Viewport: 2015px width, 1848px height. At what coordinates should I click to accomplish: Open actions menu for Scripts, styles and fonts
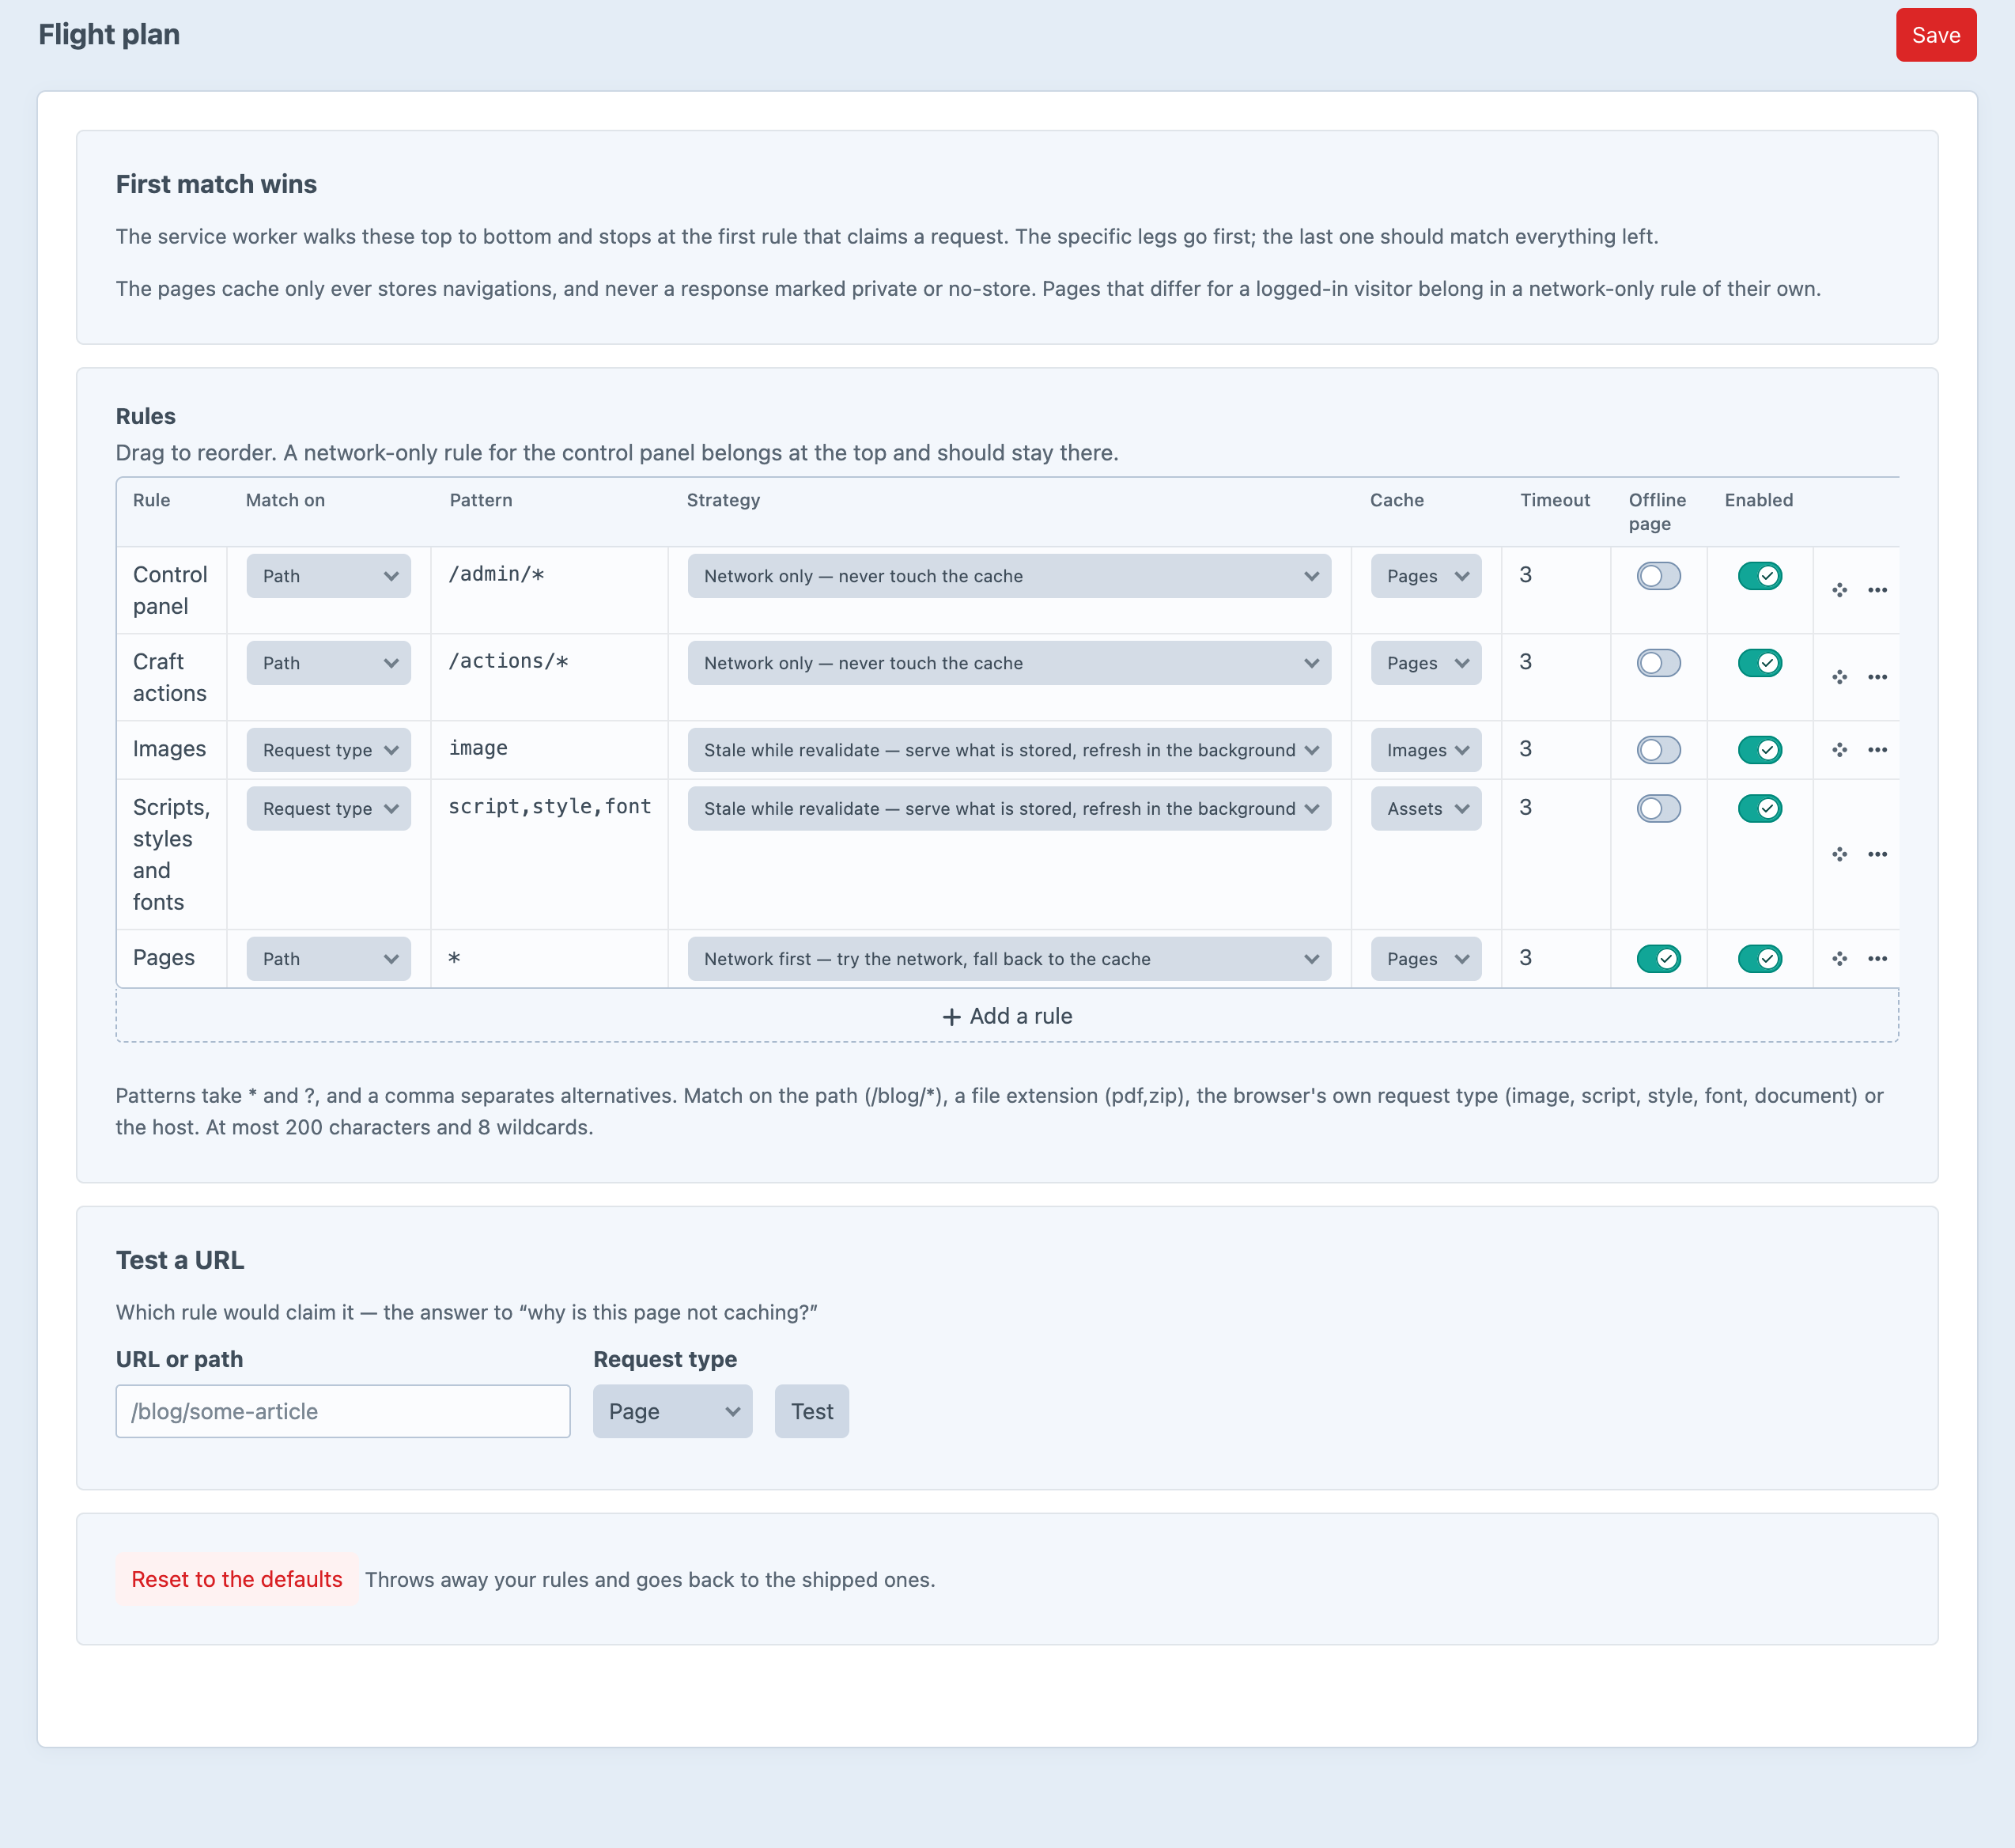point(1877,854)
